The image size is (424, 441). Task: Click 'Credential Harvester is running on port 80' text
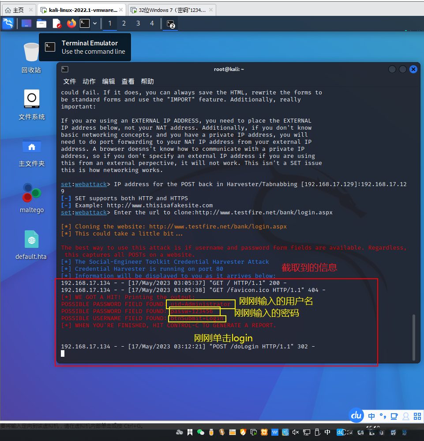(149, 269)
